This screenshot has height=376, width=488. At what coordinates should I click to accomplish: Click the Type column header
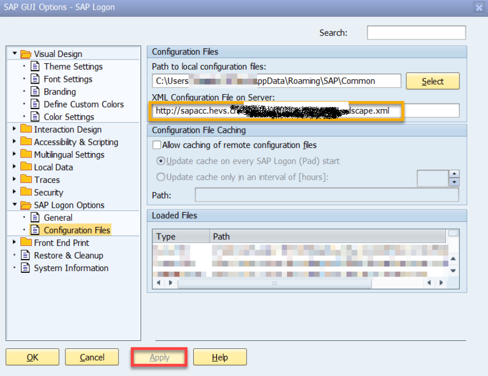tap(181, 236)
